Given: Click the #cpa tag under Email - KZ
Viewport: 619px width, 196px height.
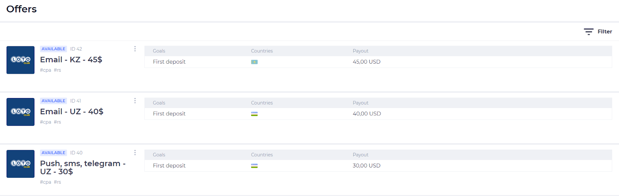Looking at the screenshot, I should (x=46, y=70).
